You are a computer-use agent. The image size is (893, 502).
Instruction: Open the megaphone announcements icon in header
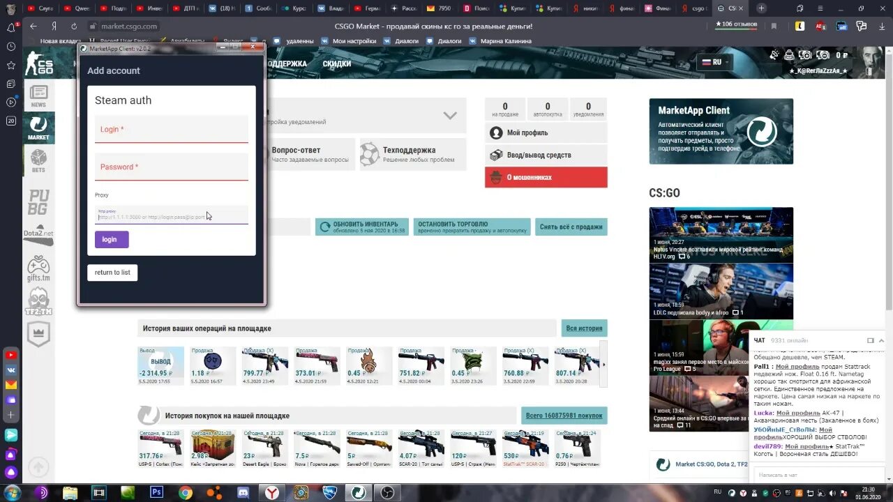click(774, 55)
